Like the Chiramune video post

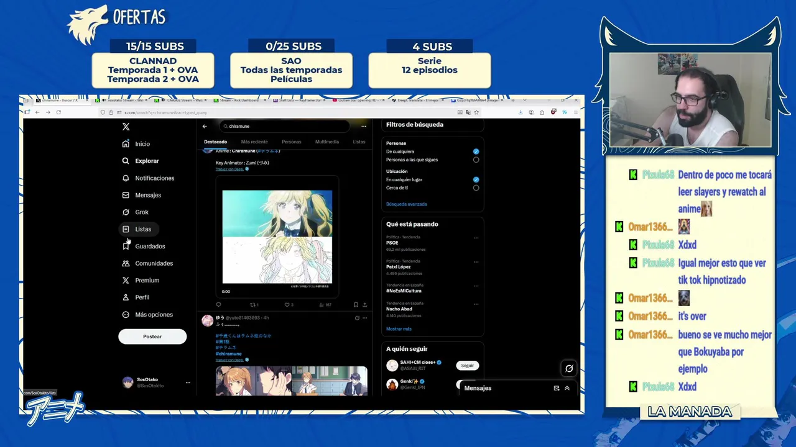pyautogui.click(x=289, y=305)
